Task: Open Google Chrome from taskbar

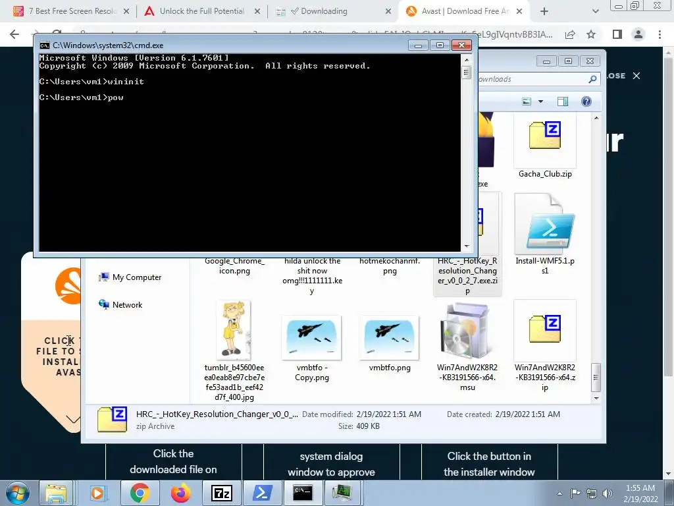Action: click(x=140, y=493)
